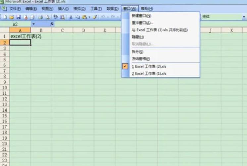Open the 工具(T) menu
The height and width of the screenshot is (166, 247).
96,9
